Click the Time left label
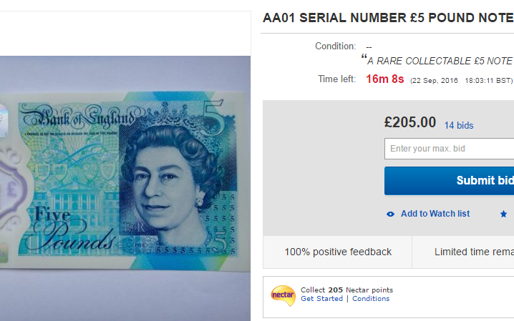The image size is (514, 321). (336, 79)
